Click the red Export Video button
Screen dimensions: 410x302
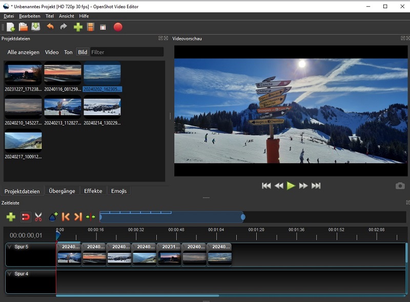tap(118, 27)
